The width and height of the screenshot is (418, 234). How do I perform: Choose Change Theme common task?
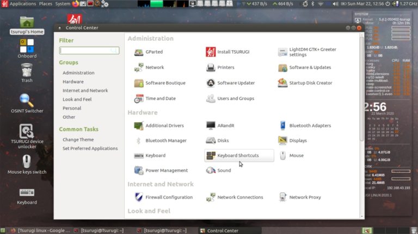[78, 140]
